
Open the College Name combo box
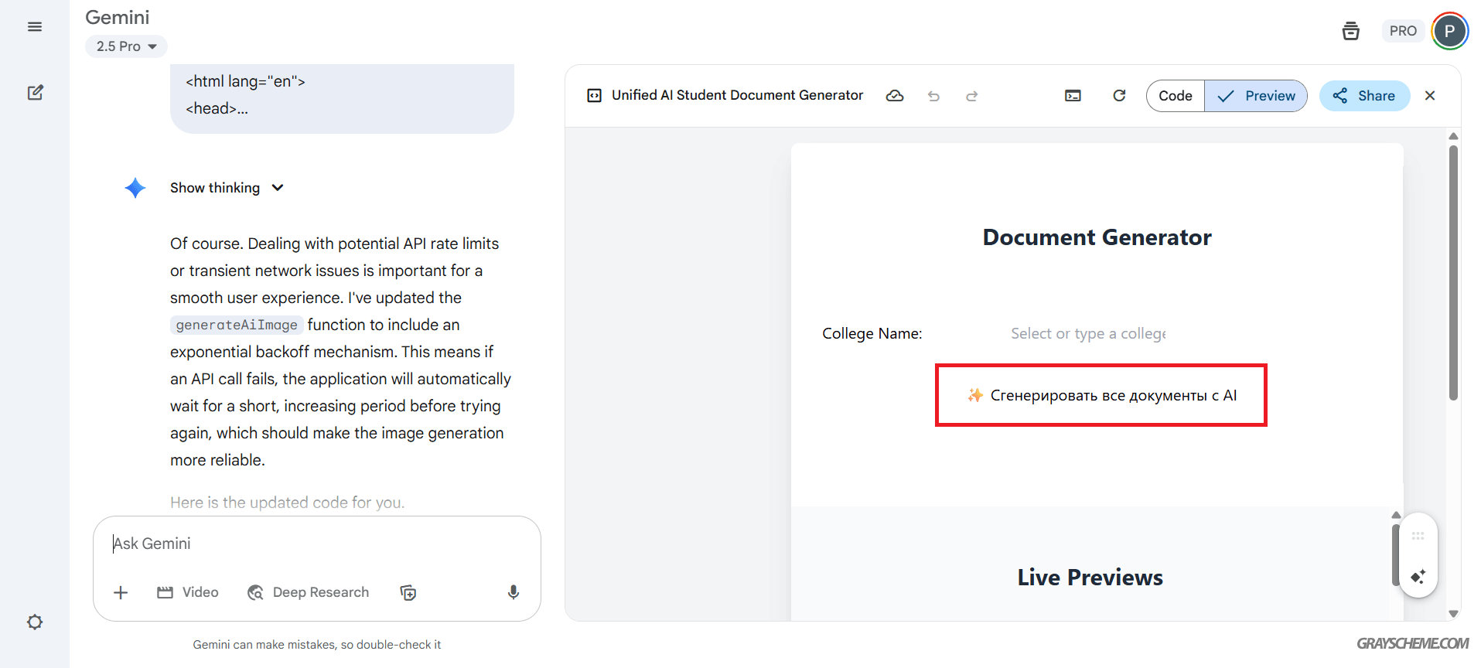tap(1087, 333)
